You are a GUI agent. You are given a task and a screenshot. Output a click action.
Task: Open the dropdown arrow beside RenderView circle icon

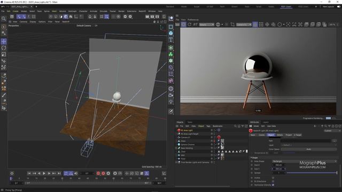tap(284, 25)
